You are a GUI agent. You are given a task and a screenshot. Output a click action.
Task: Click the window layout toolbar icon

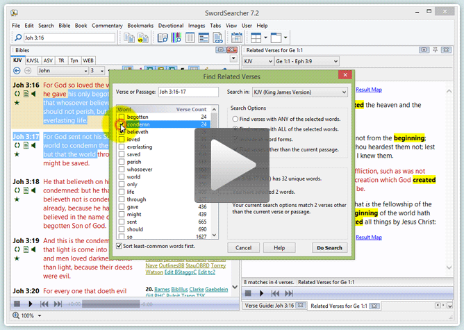[276, 38]
